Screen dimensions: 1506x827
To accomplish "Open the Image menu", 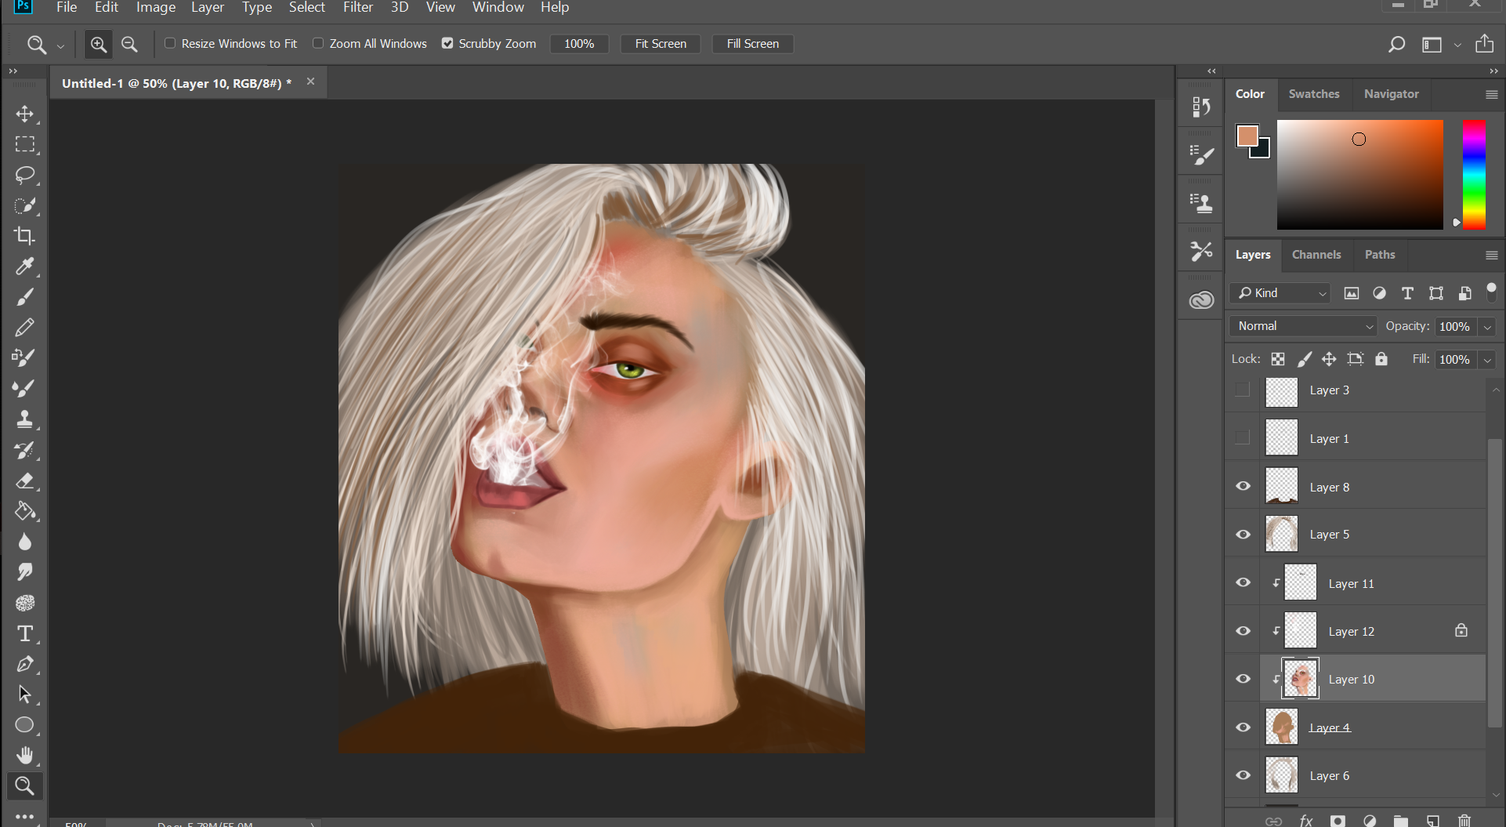I will (x=156, y=7).
